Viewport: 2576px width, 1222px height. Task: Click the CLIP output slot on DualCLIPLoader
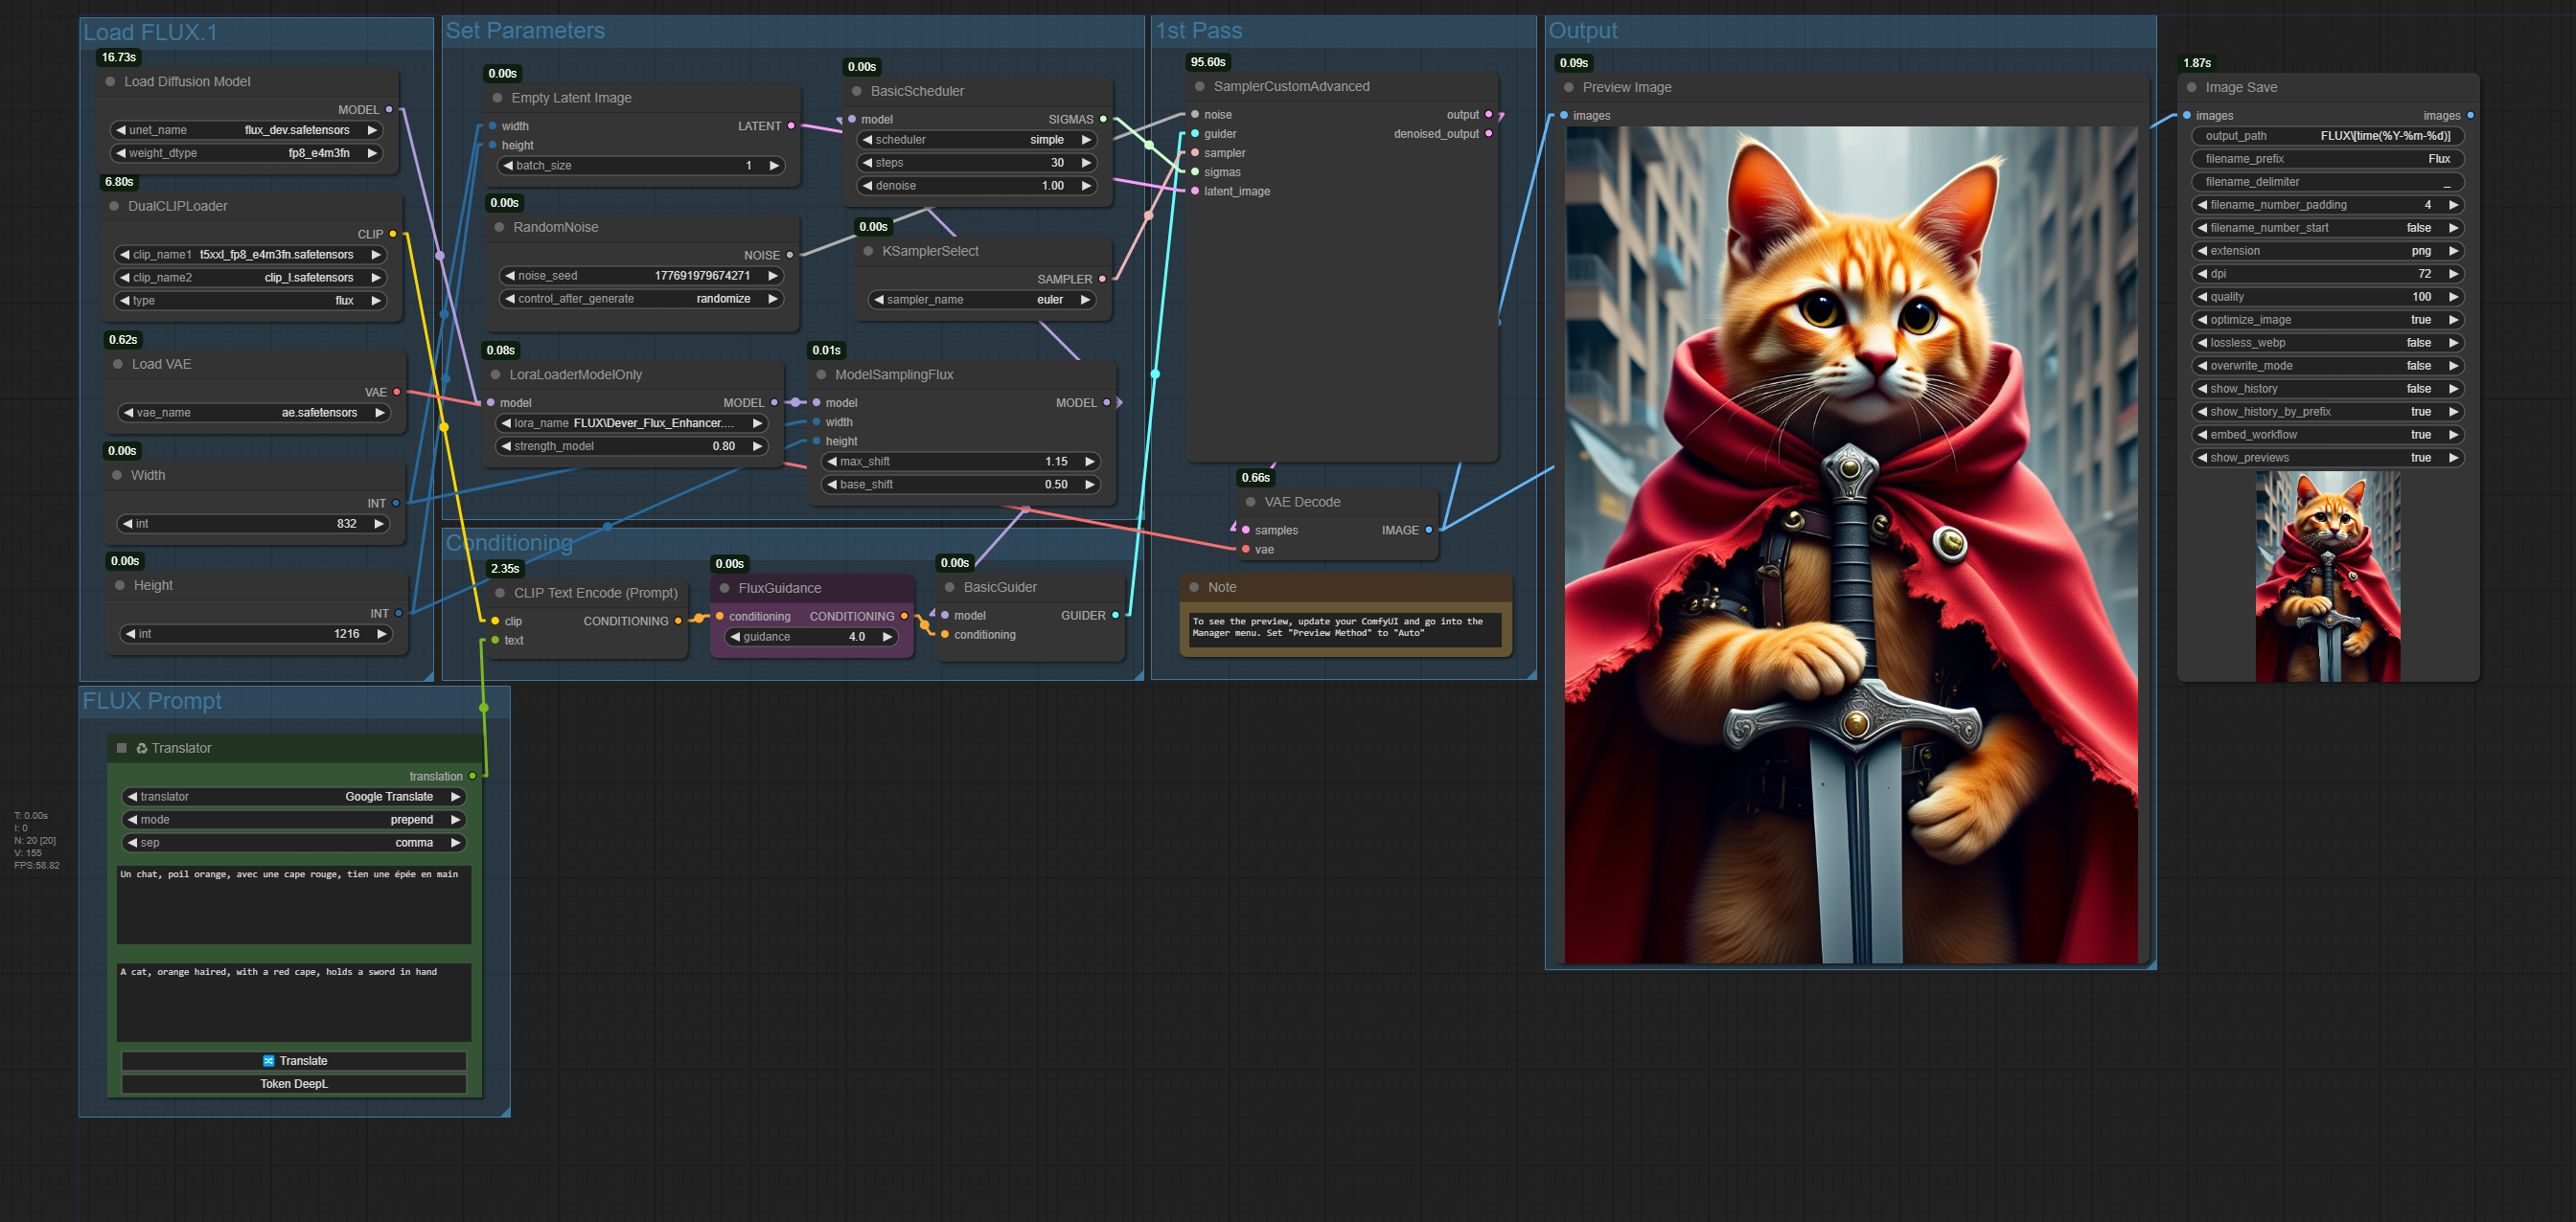393,234
